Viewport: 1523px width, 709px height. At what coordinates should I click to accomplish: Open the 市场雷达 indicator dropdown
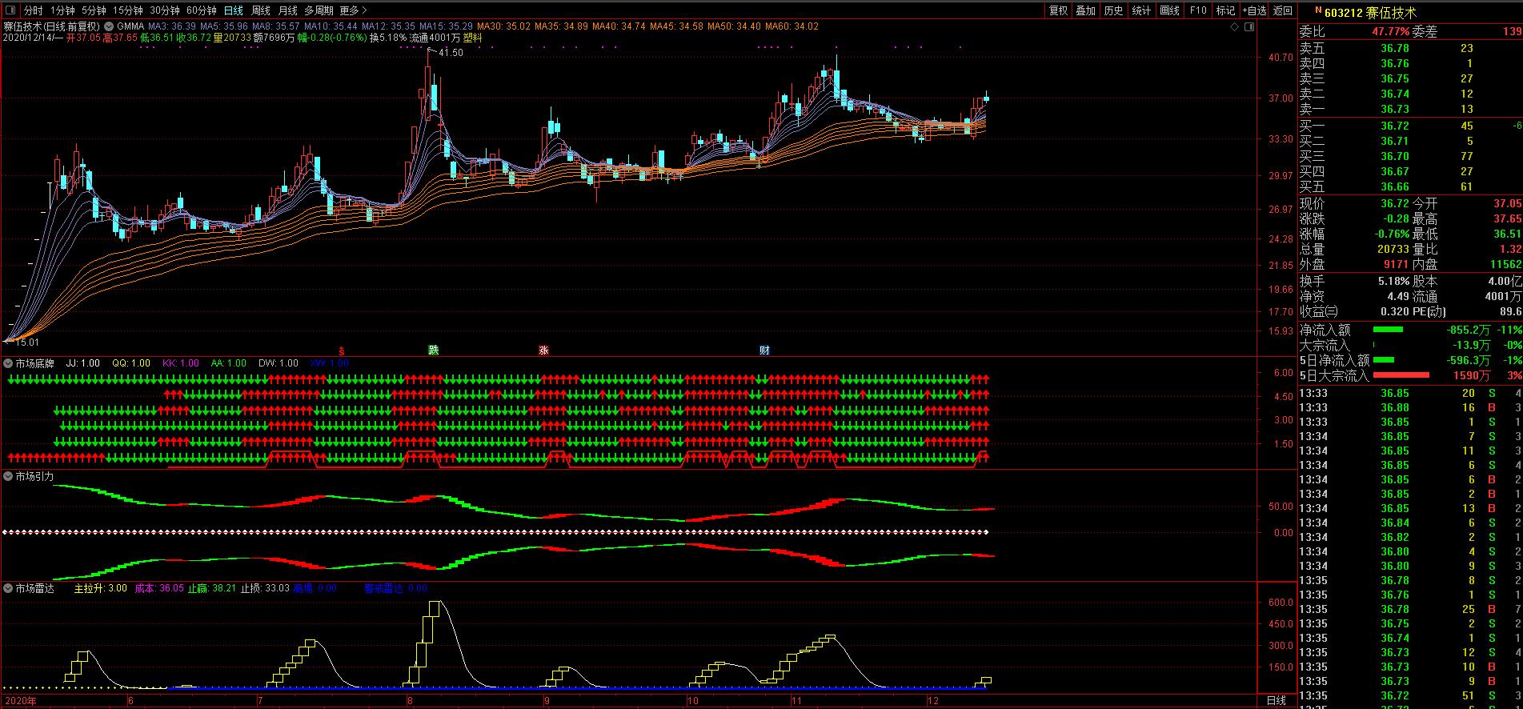[x=8, y=588]
